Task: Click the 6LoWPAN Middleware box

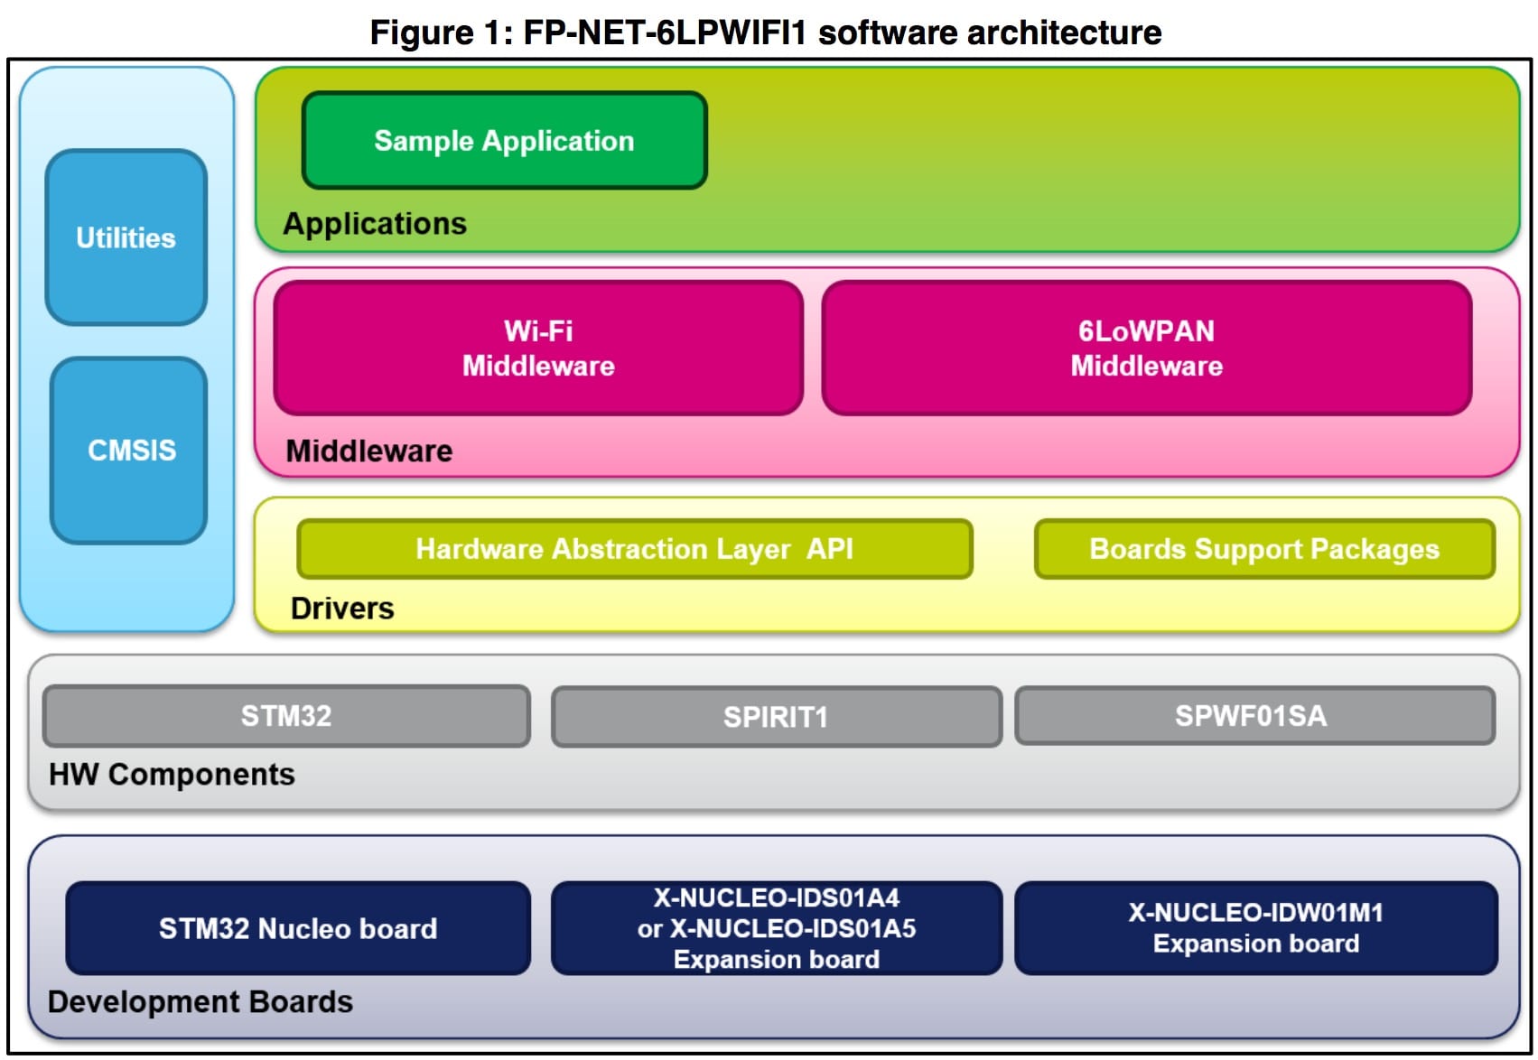Action: point(1146,349)
